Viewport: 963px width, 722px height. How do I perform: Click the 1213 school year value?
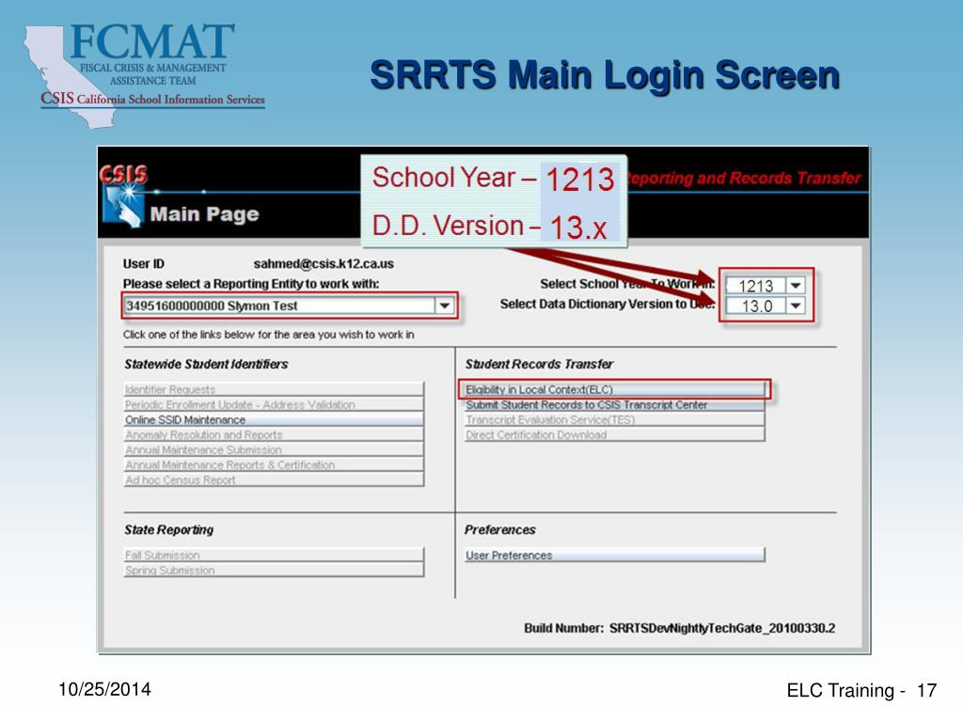756,286
